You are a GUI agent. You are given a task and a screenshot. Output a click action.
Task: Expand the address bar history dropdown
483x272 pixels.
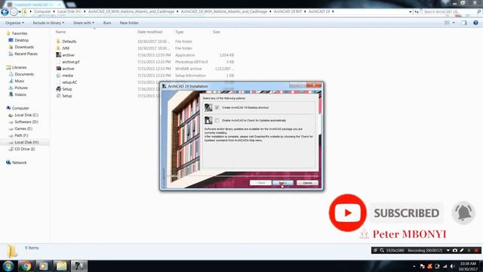click(x=411, y=12)
